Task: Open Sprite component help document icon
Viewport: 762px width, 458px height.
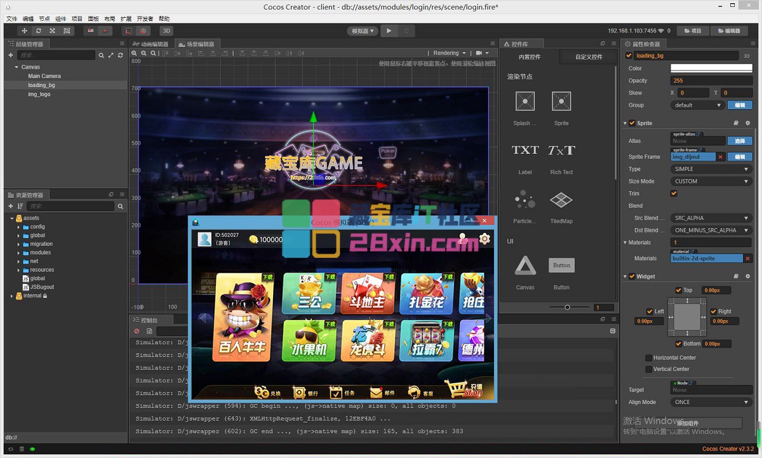Action: [736, 123]
